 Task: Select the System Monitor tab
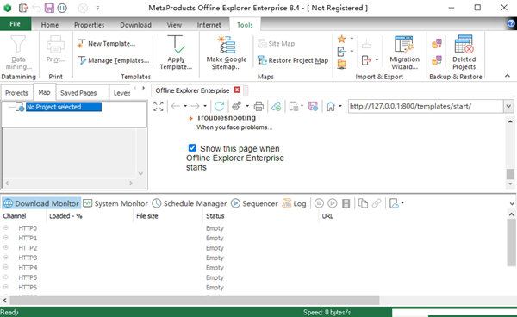coord(115,203)
